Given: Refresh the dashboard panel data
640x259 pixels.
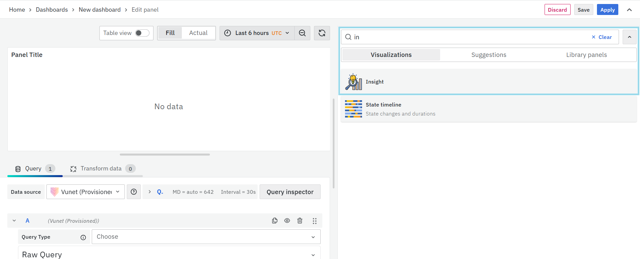Looking at the screenshot, I should pyautogui.click(x=322, y=33).
